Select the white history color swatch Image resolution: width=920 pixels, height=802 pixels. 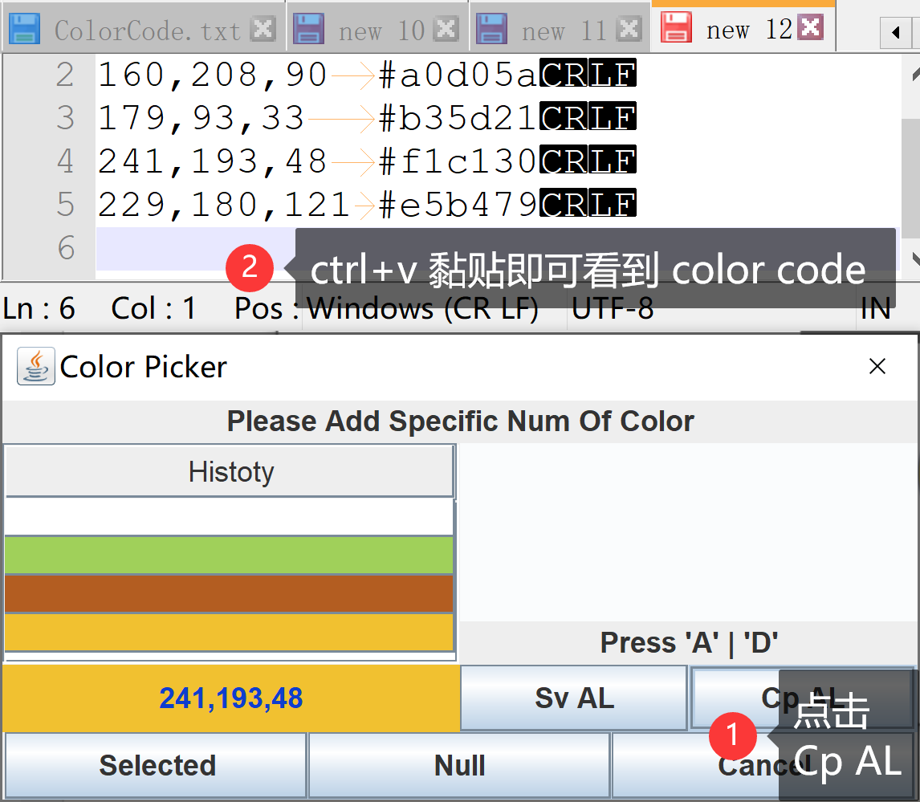[229, 517]
